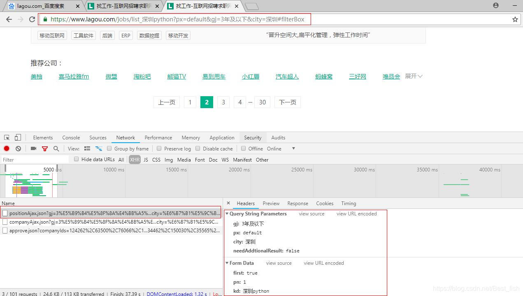Show the Preview tab of request

click(271, 203)
